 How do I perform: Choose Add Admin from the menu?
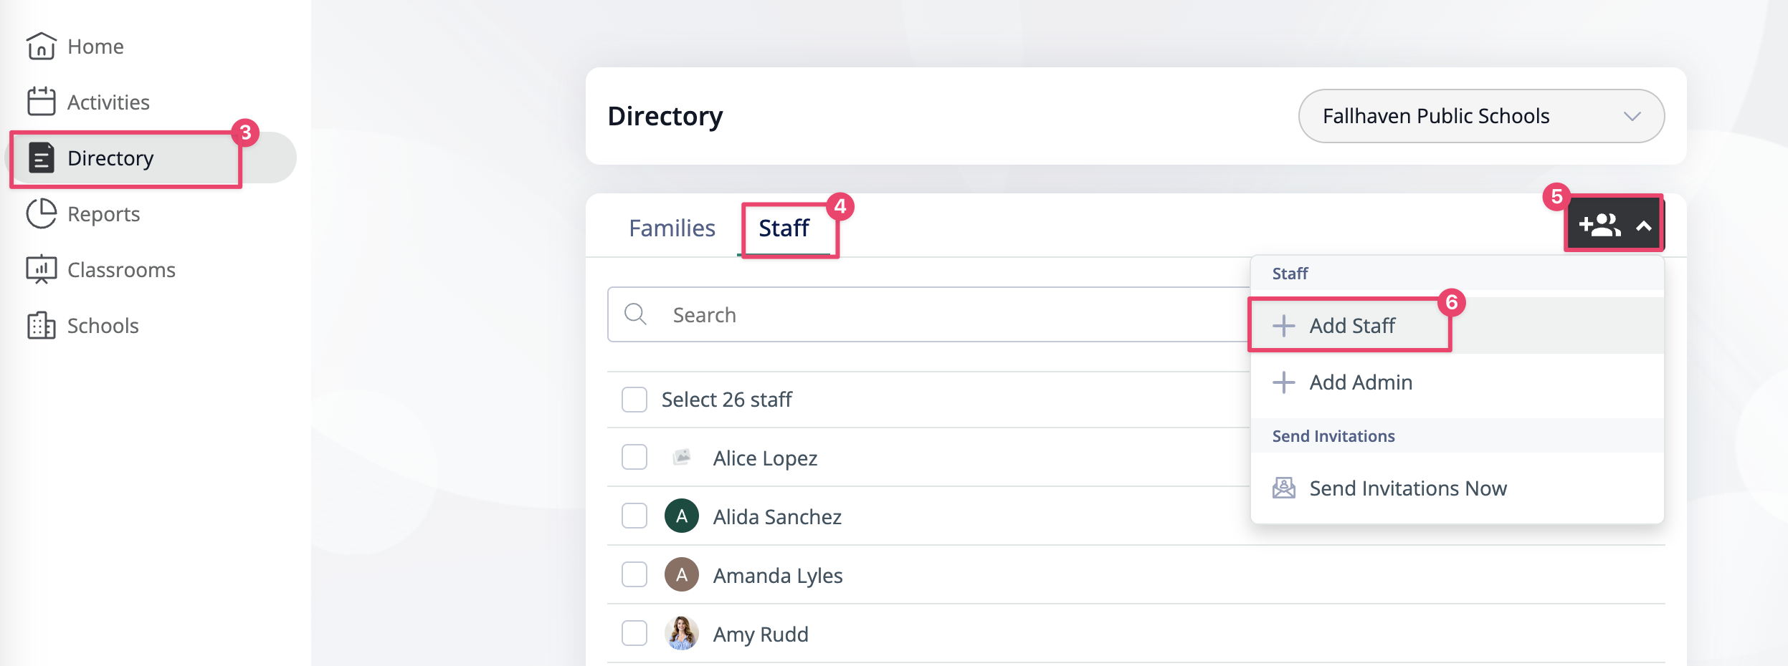click(1359, 382)
